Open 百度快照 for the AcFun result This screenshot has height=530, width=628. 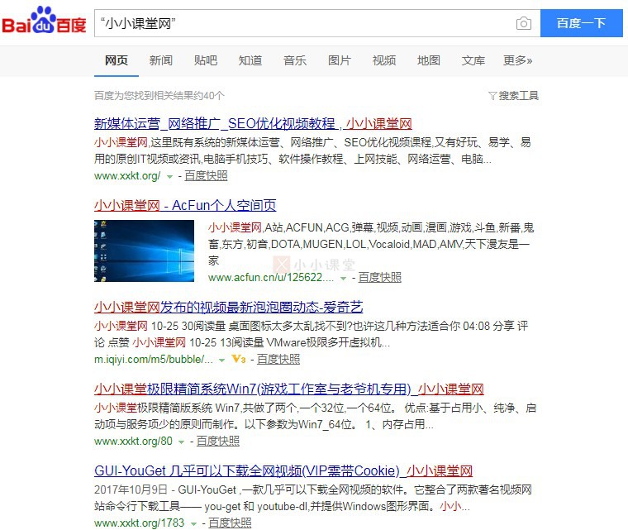pos(379,278)
